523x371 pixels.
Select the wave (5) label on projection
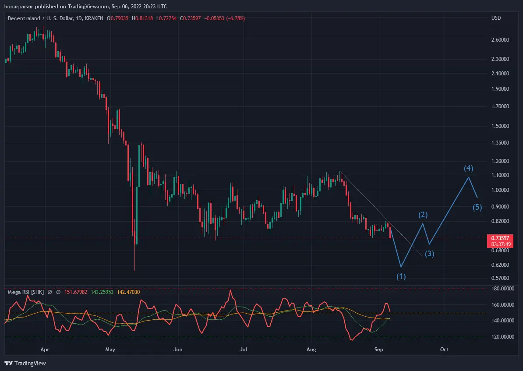click(477, 208)
